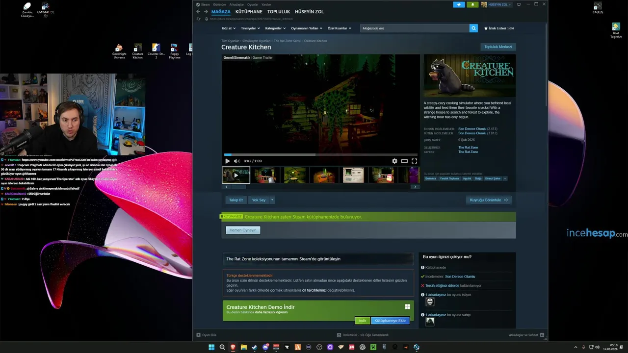The width and height of the screenshot is (628, 353).
Task: Open Topluluk Merkezi community hub
Action: (x=498, y=47)
